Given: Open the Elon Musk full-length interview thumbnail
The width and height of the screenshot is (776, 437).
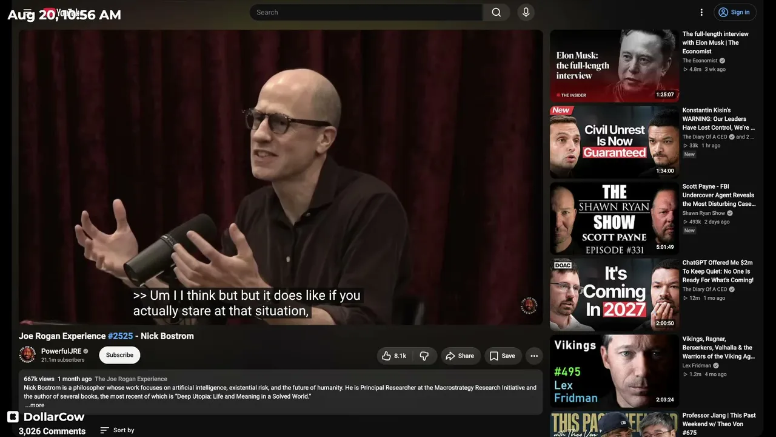Looking at the screenshot, I should pyautogui.click(x=615, y=66).
